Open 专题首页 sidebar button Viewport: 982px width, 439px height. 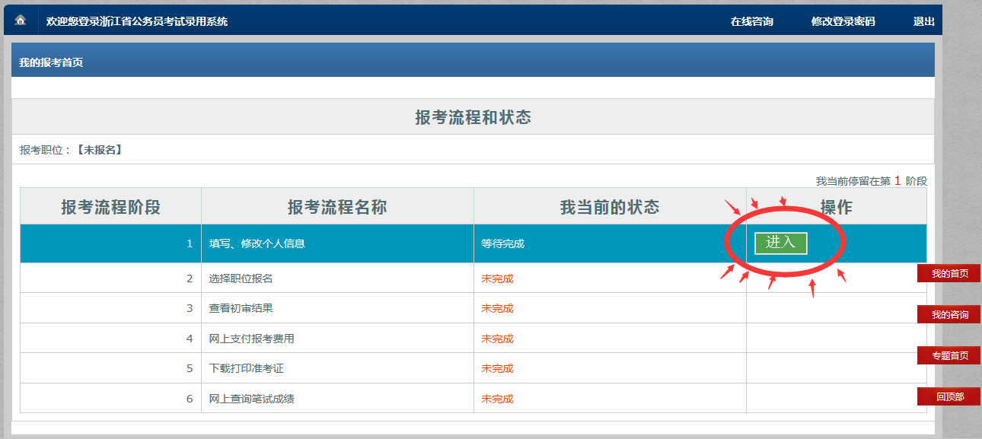pos(947,355)
